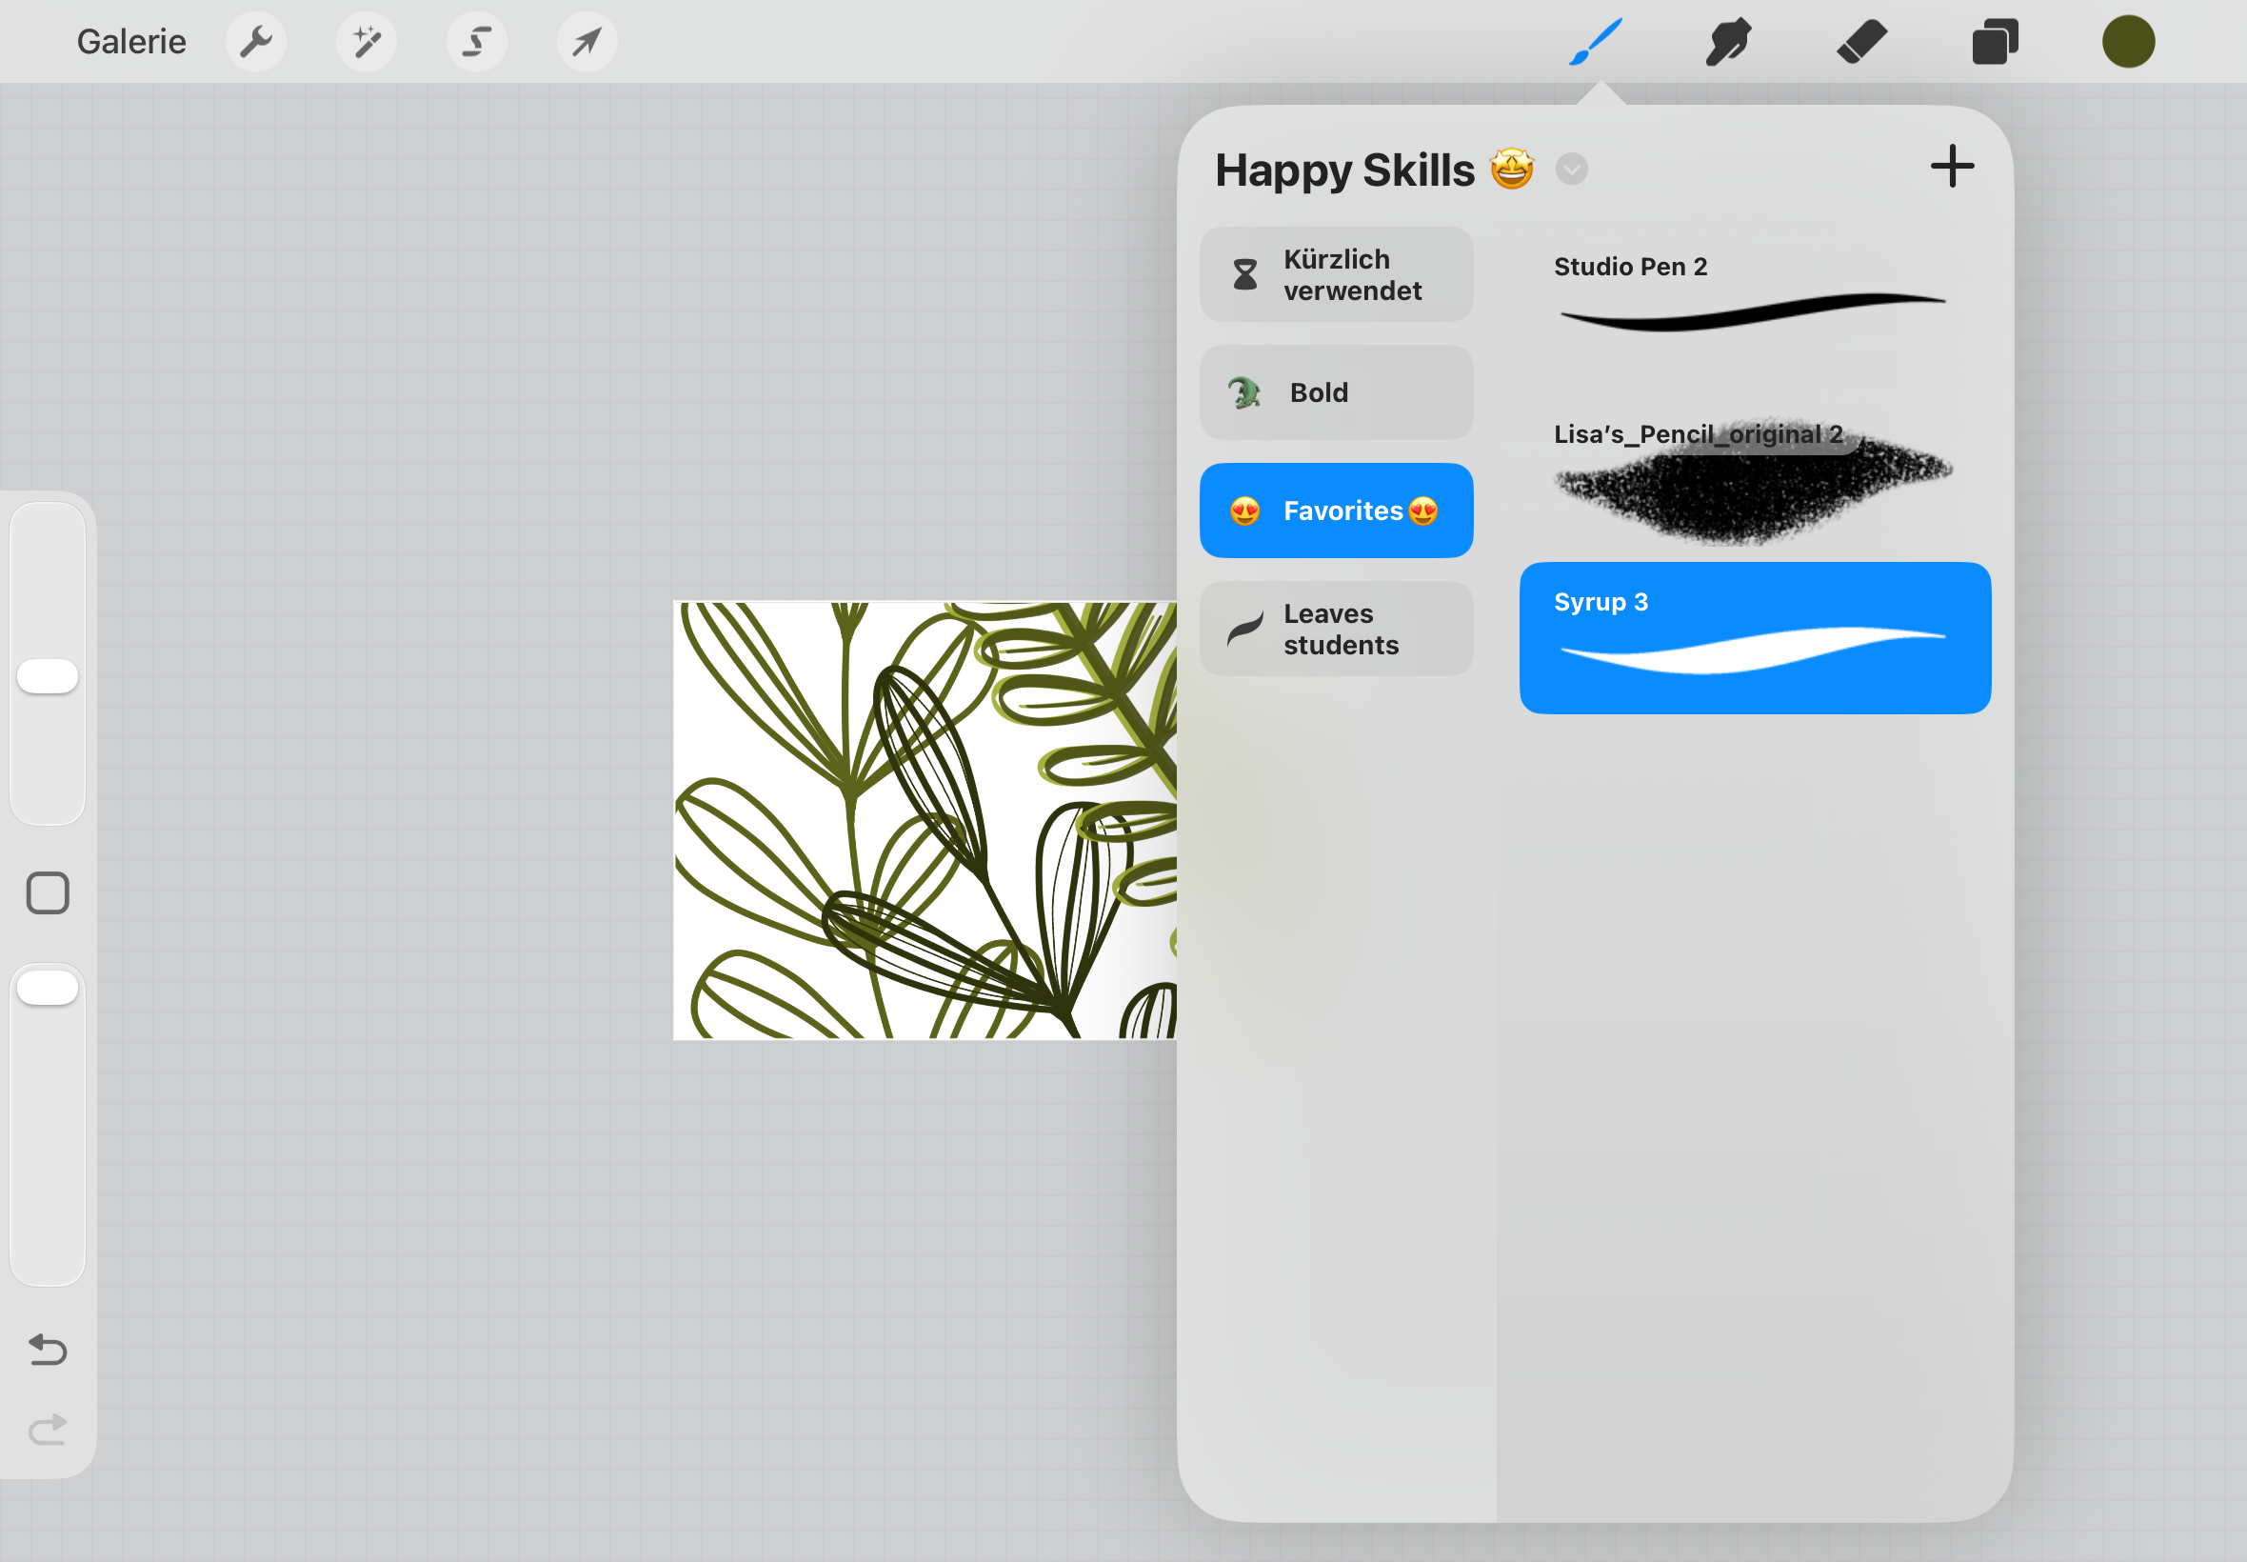Open the Adjustments magic wand menu
This screenshot has width=2247, height=1562.
(367, 42)
